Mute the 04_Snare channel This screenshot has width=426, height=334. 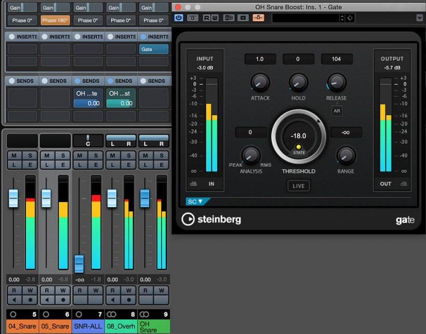[x=14, y=156]
